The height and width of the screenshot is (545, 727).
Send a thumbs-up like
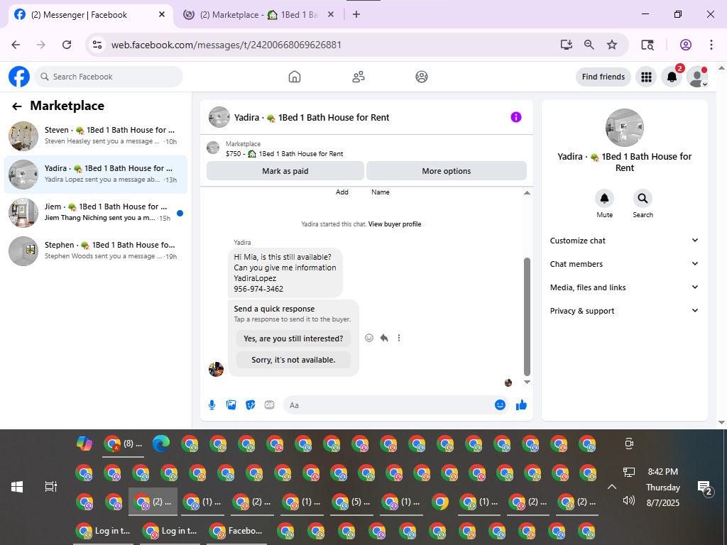coord(522,405)
